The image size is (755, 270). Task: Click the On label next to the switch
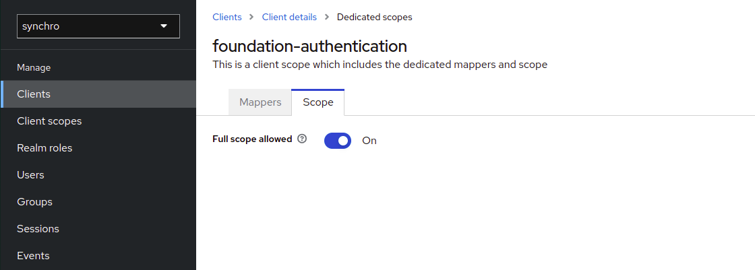(x=369, y=141)
